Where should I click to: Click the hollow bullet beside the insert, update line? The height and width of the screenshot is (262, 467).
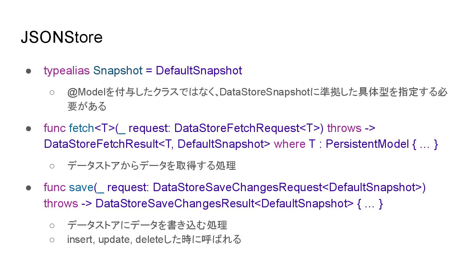(x=52, y=240)
